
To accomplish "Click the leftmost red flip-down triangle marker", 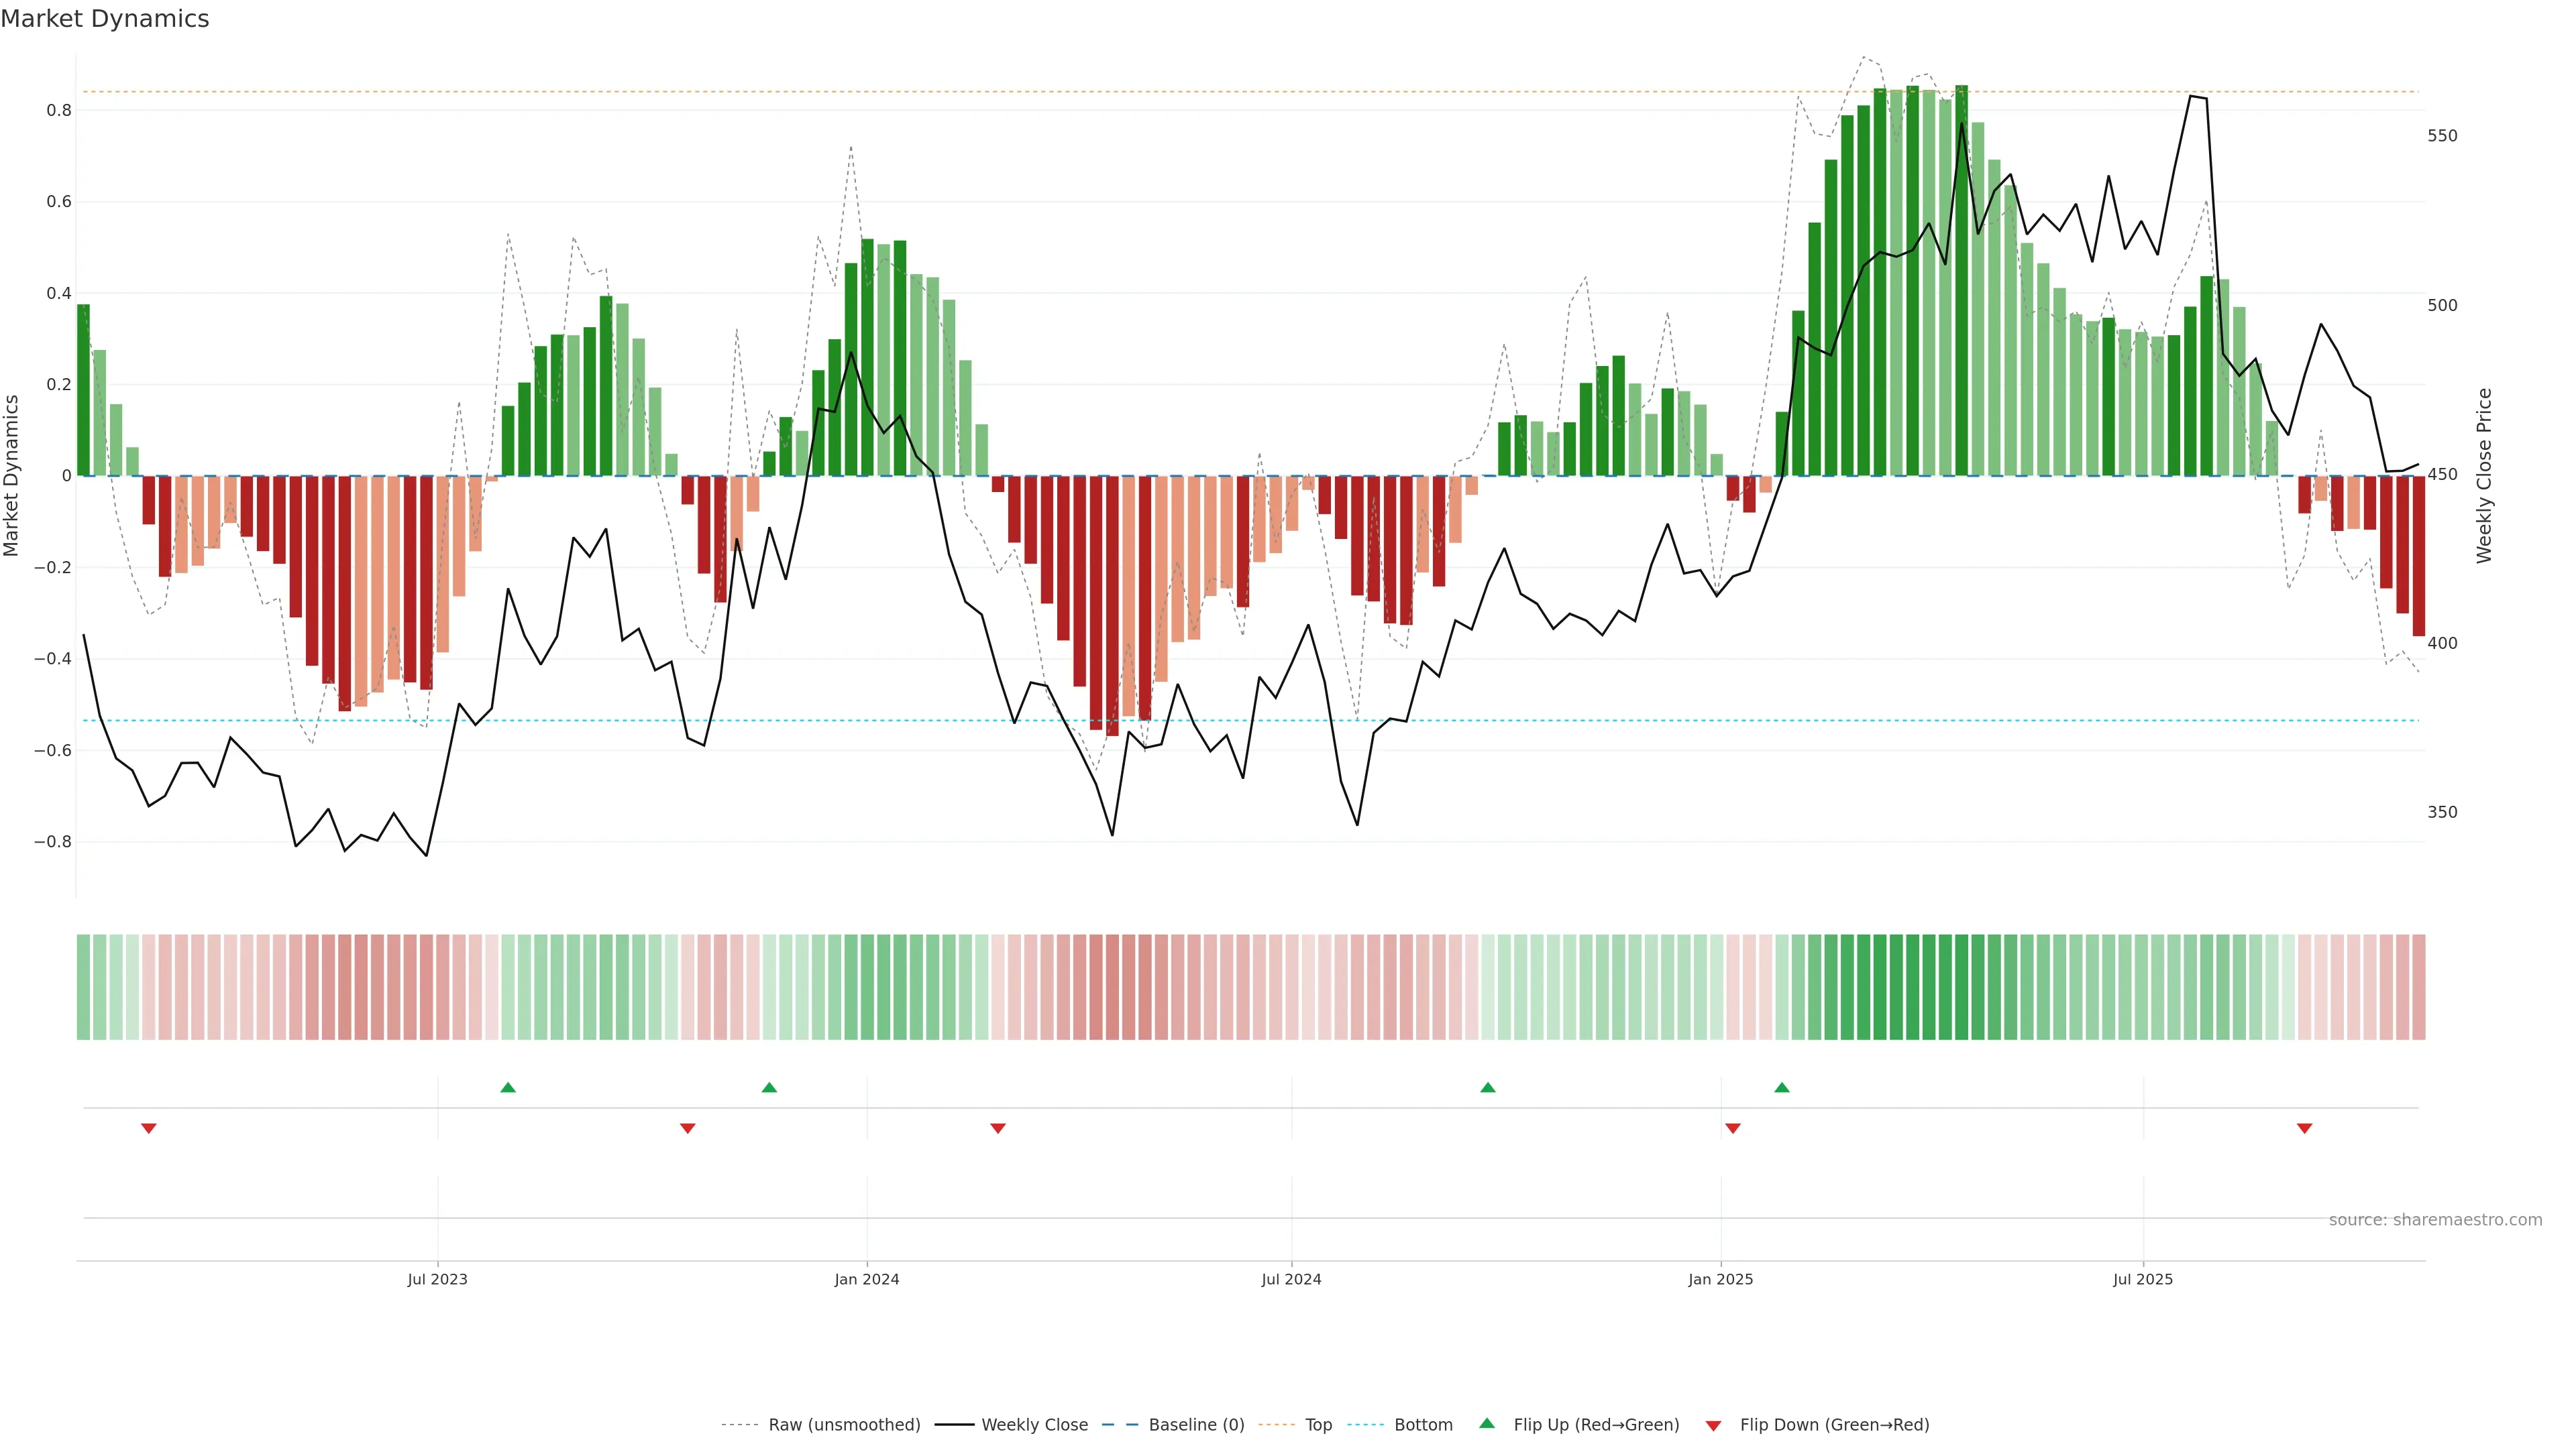I will point(149,1128).
